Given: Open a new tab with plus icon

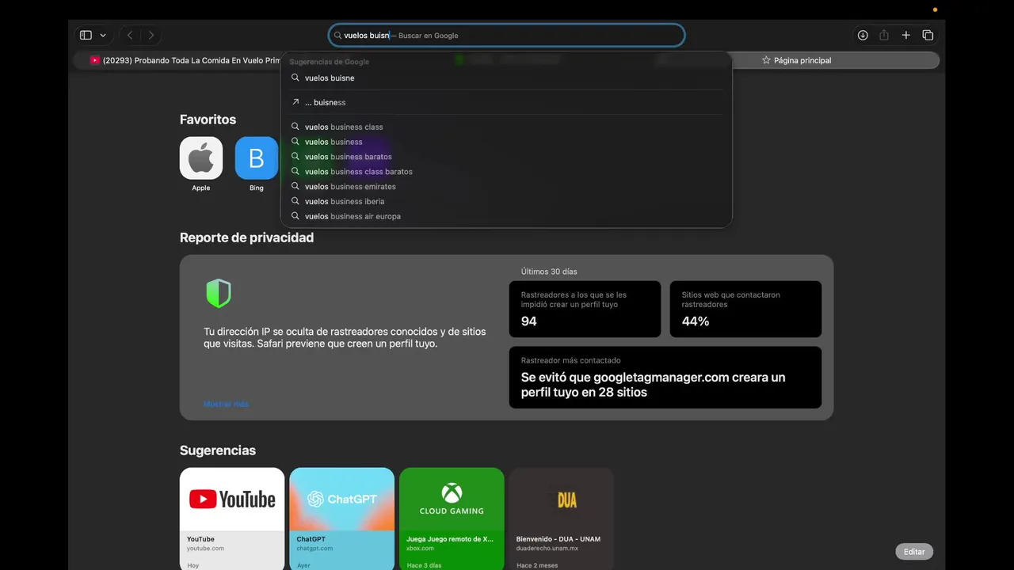Looking at the screenshot, I should click(x=906, y=35).
